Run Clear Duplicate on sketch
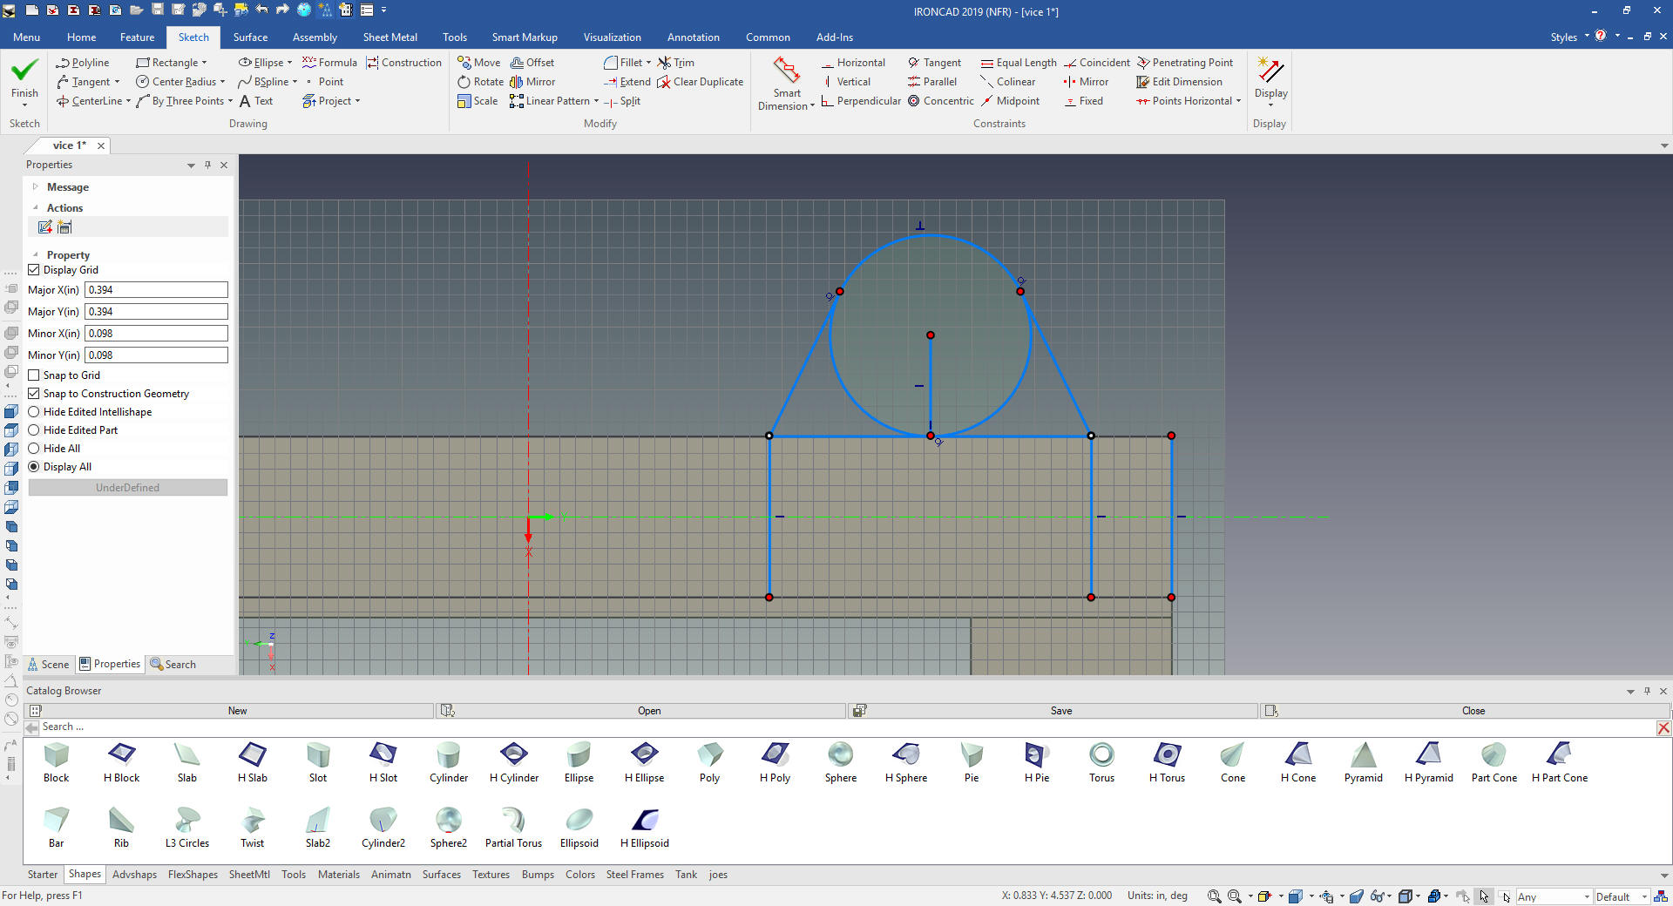Viewport: 1673px width, 906px height. 701,82
